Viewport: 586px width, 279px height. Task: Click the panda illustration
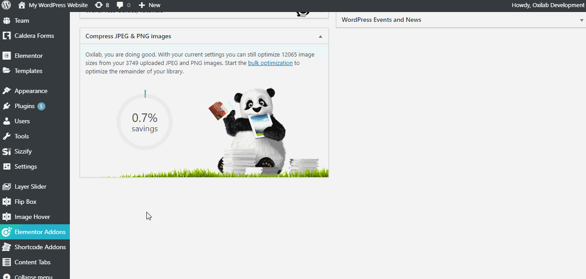click(x=251, y=130)
